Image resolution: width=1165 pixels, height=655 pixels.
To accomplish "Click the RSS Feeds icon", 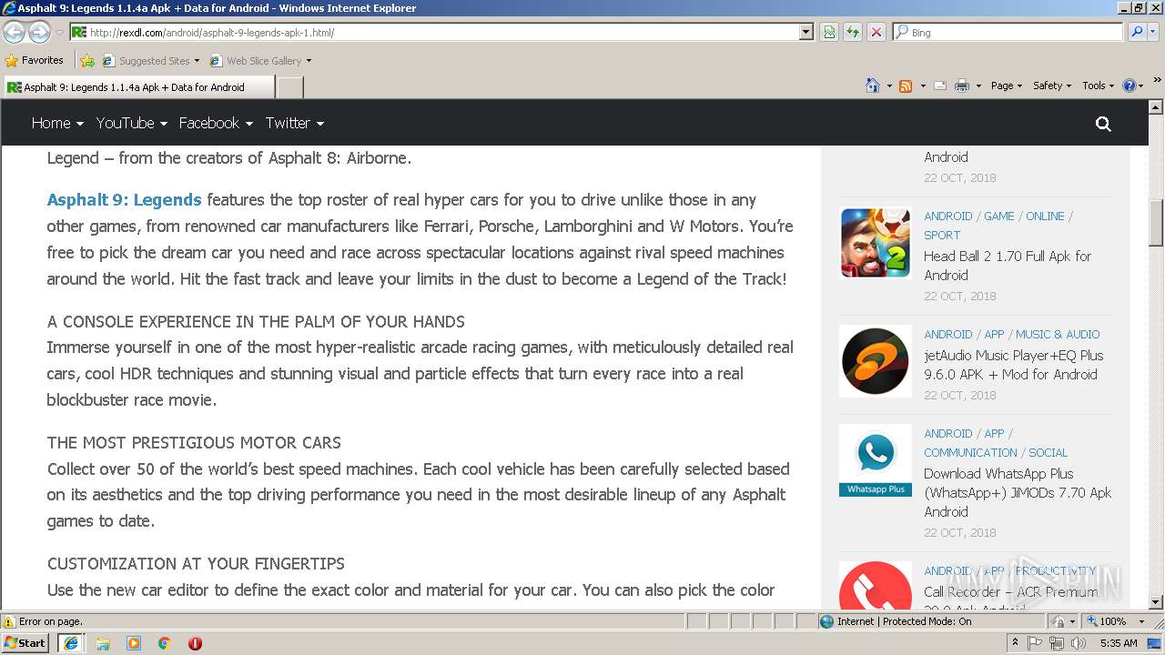I will (x=906, y=86).
